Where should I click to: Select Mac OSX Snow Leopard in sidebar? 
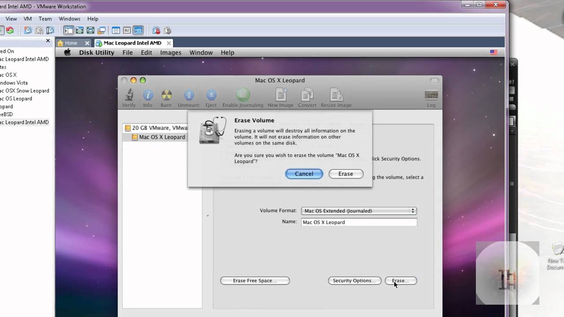[24, 91]
